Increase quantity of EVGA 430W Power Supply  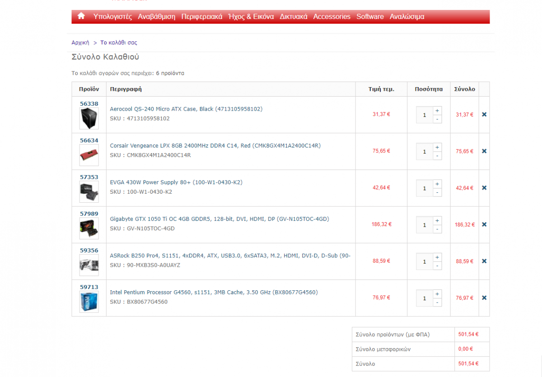[x=437, y=184]
